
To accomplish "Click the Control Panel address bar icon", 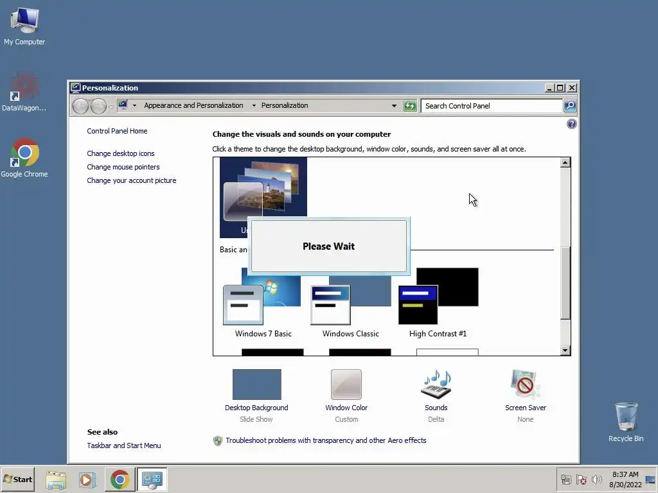I will click(123, 105).
